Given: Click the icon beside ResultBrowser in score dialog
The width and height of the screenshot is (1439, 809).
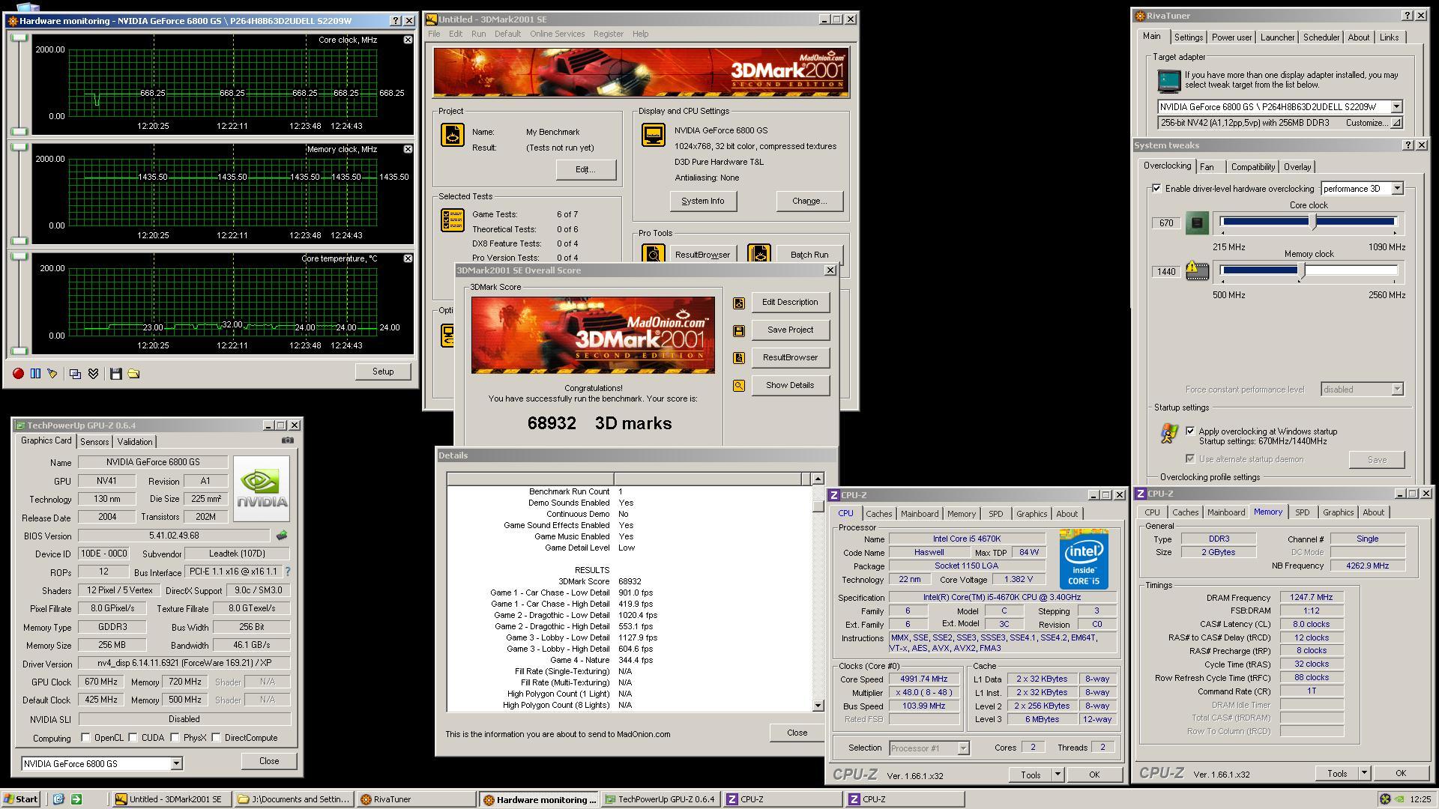Looking at the screenshot, I should click(x=739, y=358).
